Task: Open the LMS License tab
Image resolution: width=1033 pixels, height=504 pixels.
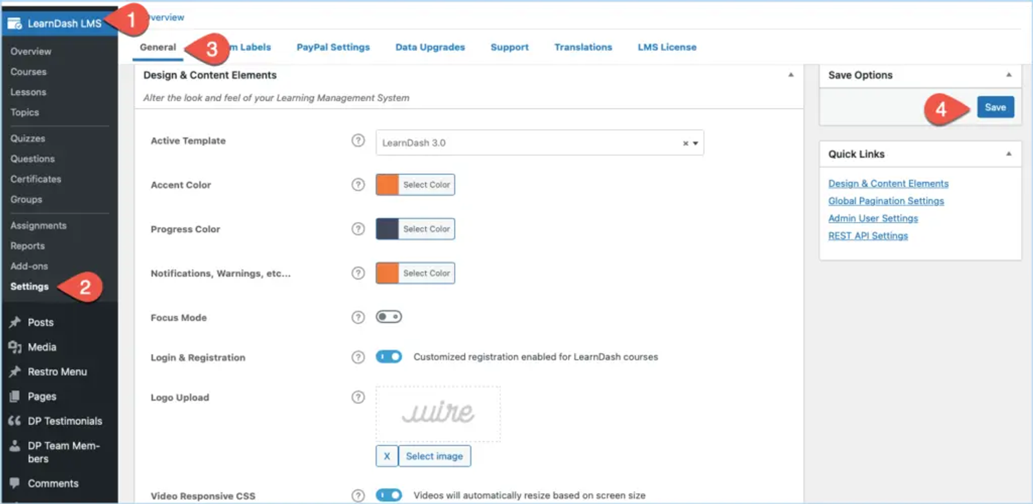Action: click(x=667, y=47)
